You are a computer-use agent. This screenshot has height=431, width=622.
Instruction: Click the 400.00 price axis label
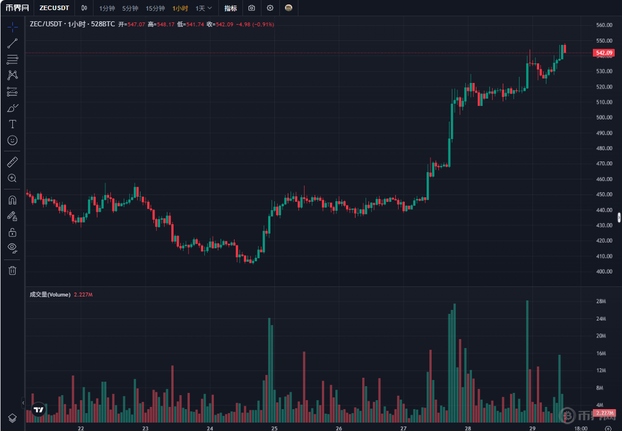point(604,272)
